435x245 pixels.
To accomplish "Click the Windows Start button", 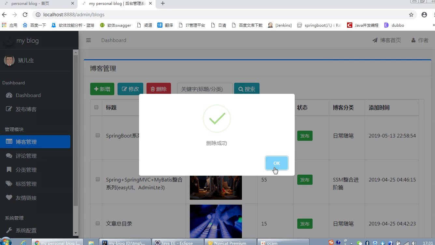I will [x=6, y=242].
